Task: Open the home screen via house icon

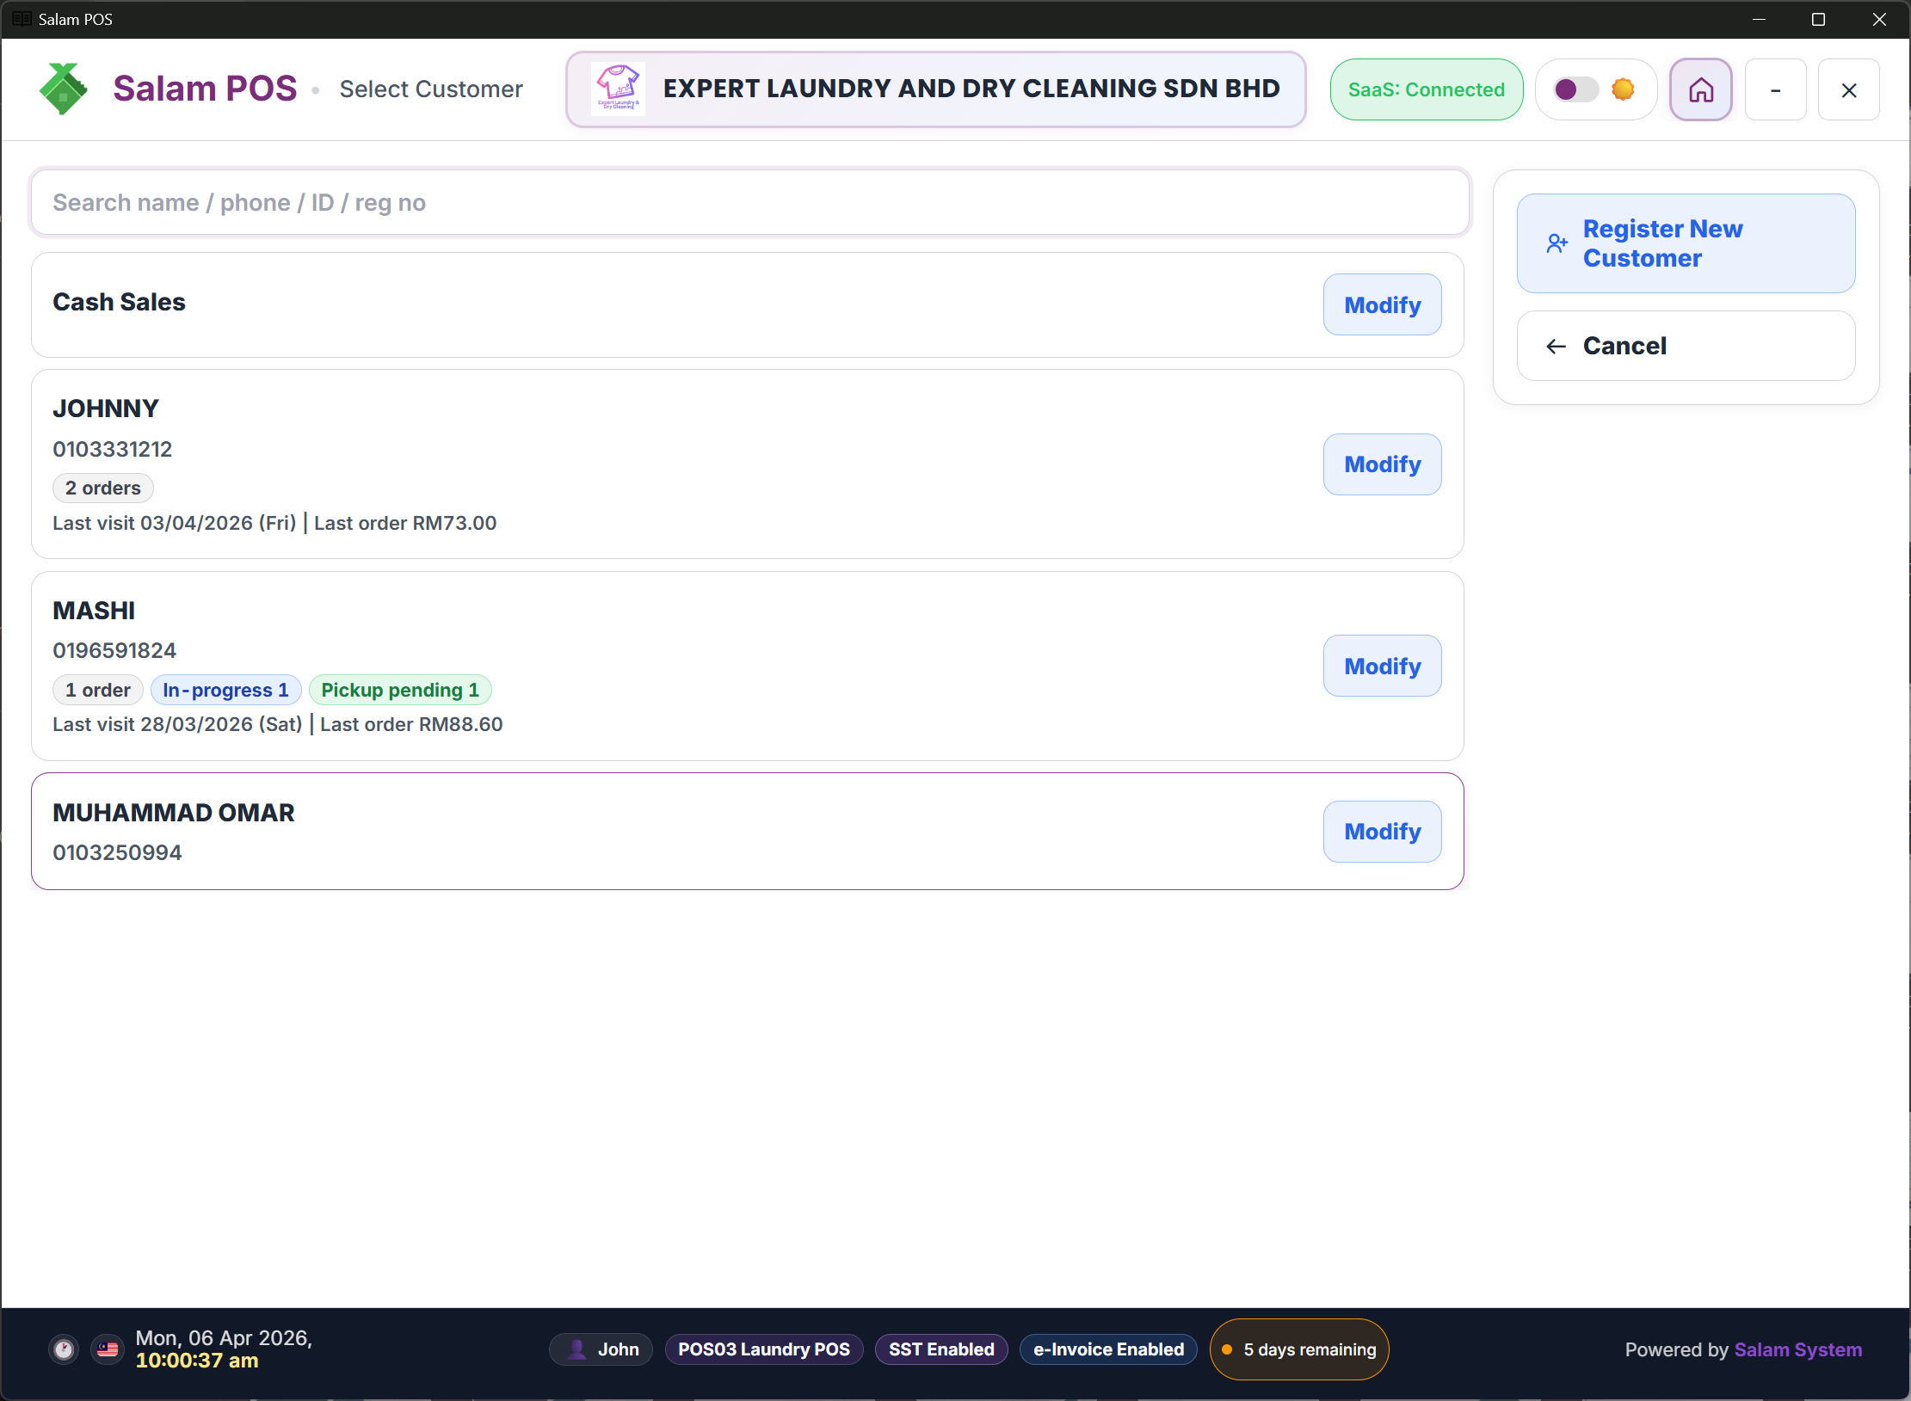Action: click(1700, 89)
